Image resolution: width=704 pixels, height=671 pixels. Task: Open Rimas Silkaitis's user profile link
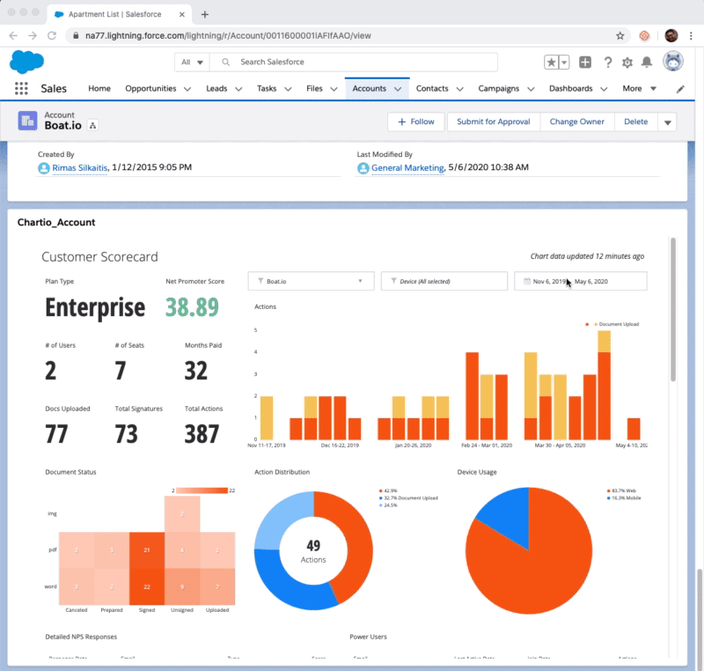(77, 166)
